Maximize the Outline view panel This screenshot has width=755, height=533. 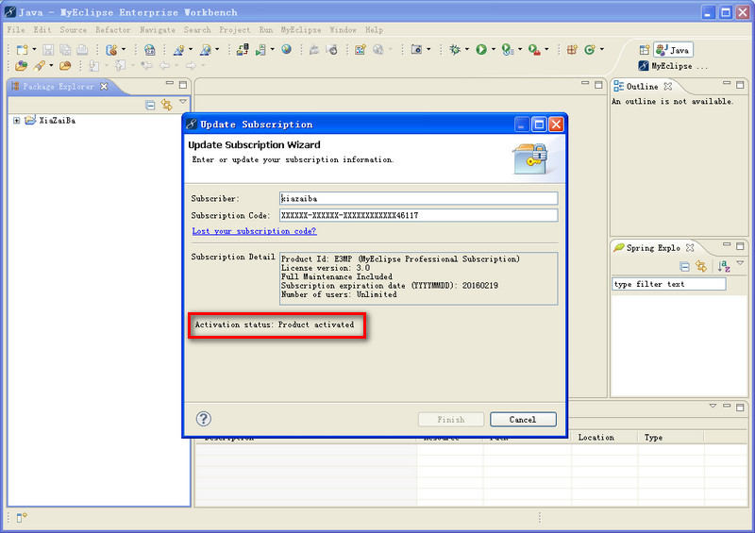tap(740, 85)
